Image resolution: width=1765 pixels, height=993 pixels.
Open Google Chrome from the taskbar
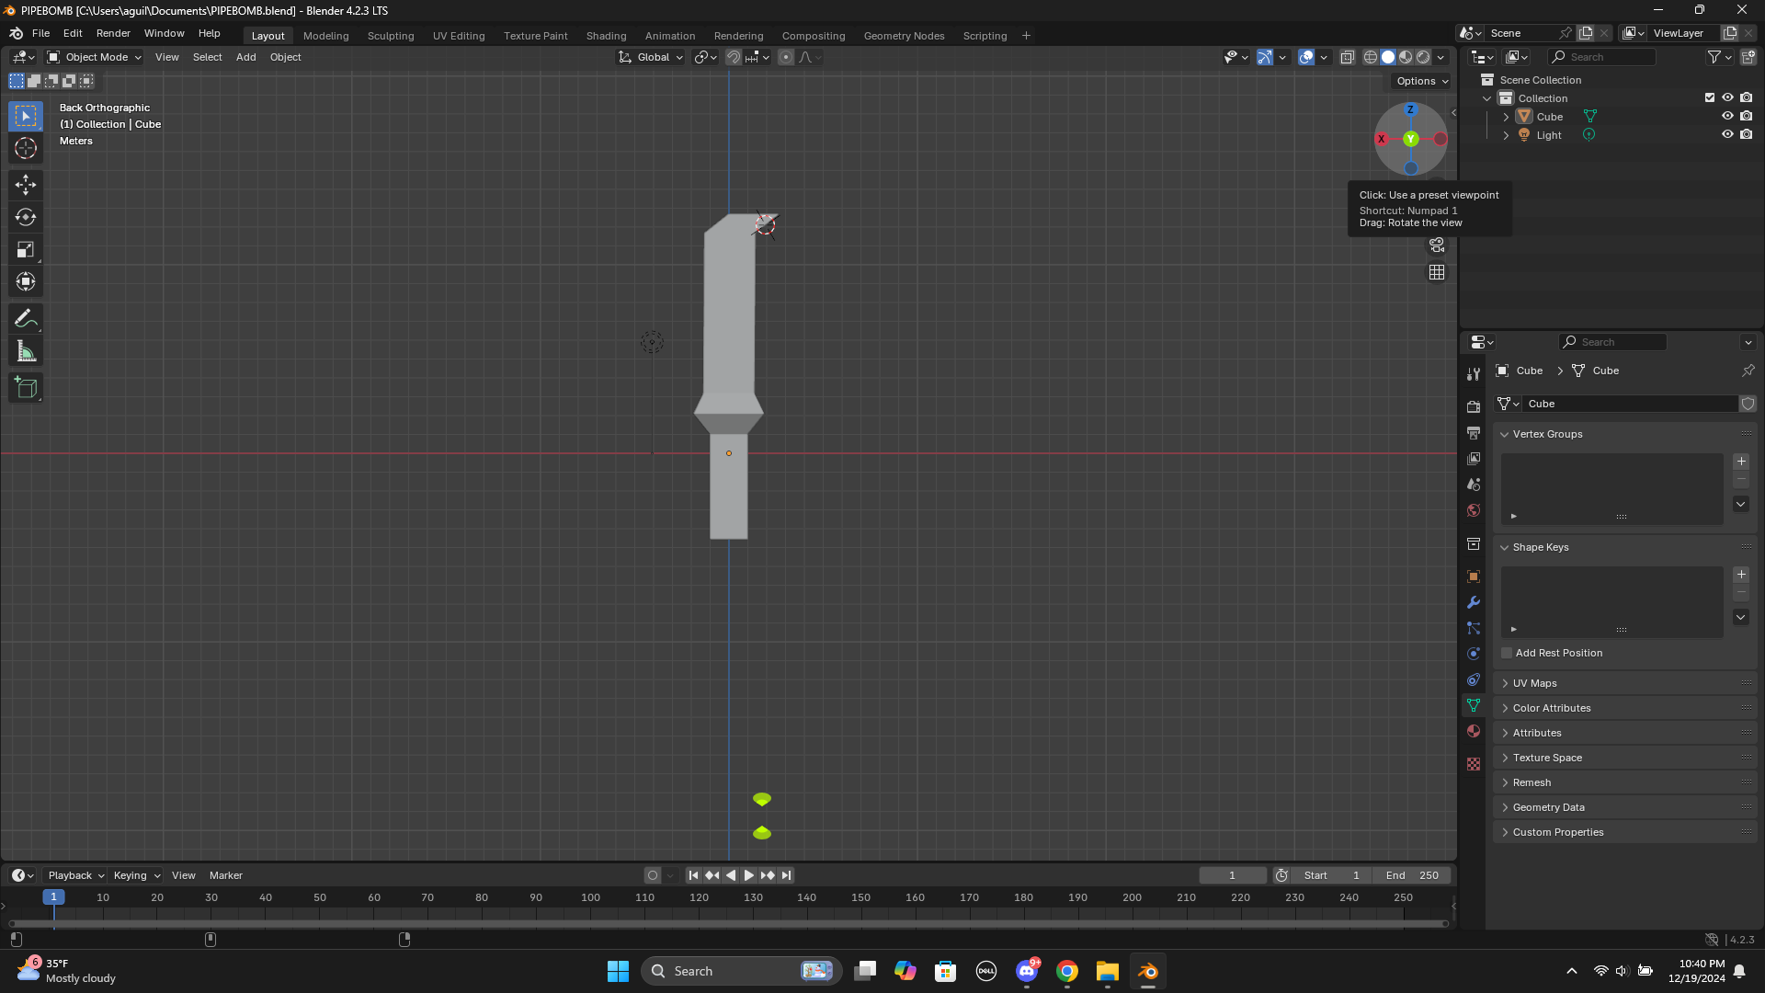[1067, 971]
